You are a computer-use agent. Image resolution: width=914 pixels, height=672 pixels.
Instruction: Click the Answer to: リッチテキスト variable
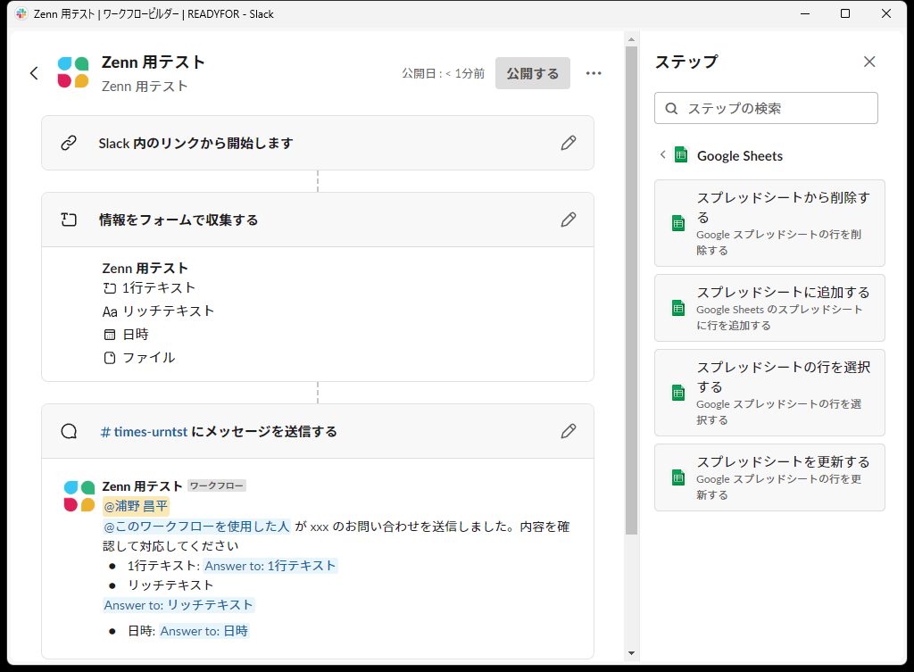[x=179, y=605]
